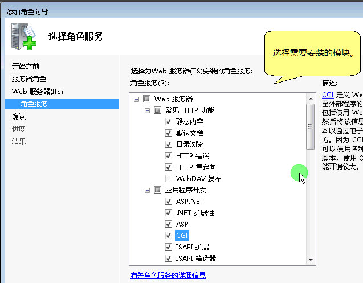
Task: Open the Web 服务器(IIS) sidebar step
Action: point(38,92)
